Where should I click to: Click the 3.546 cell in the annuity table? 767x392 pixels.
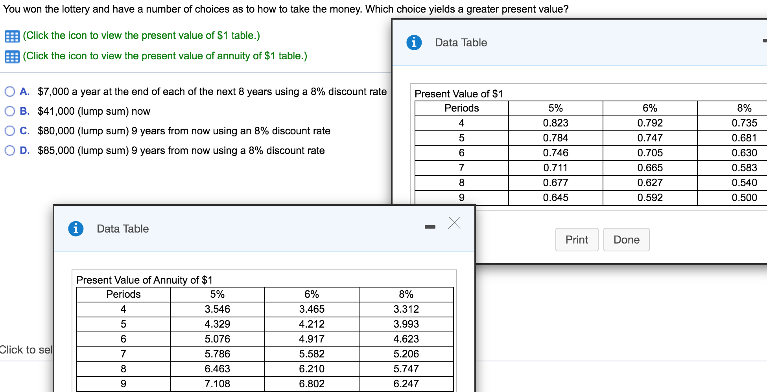(x=218, y=309)
